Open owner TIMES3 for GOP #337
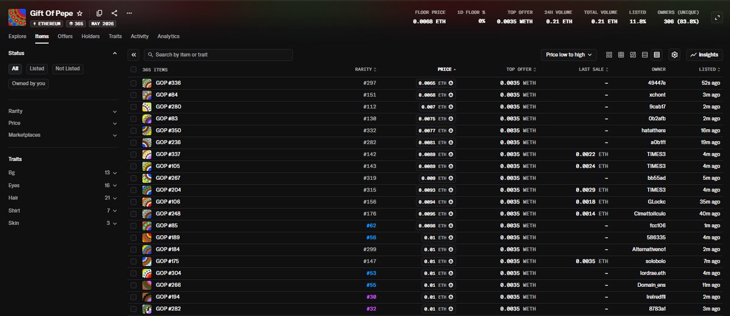 (656, 154)
